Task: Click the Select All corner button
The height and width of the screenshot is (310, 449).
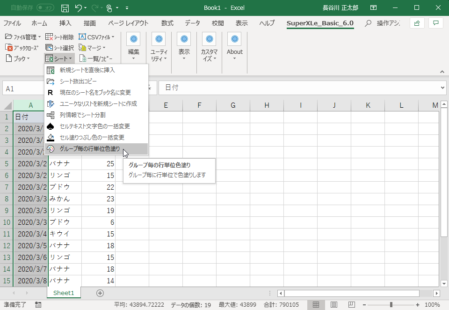Action: [7, 105]
